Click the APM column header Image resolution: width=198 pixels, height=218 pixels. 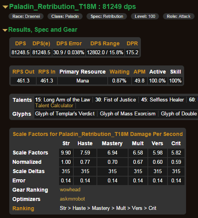pos(139,72)
